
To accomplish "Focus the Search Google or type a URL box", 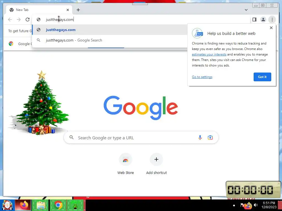I will pos(141,138).
